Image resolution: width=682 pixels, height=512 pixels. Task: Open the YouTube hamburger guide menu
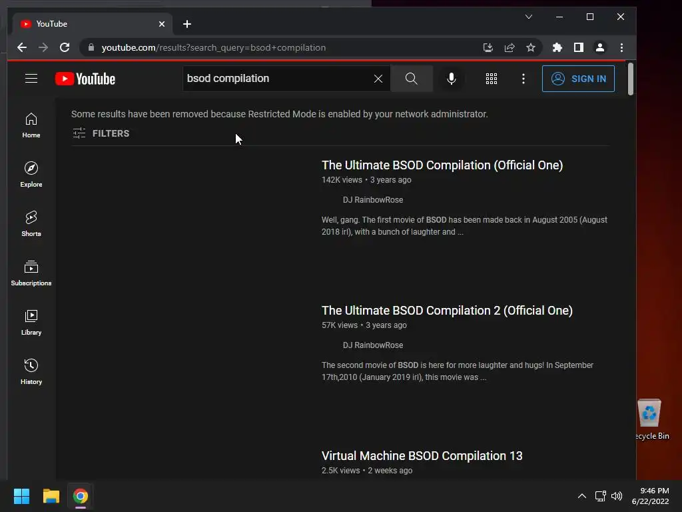(31, 79)
